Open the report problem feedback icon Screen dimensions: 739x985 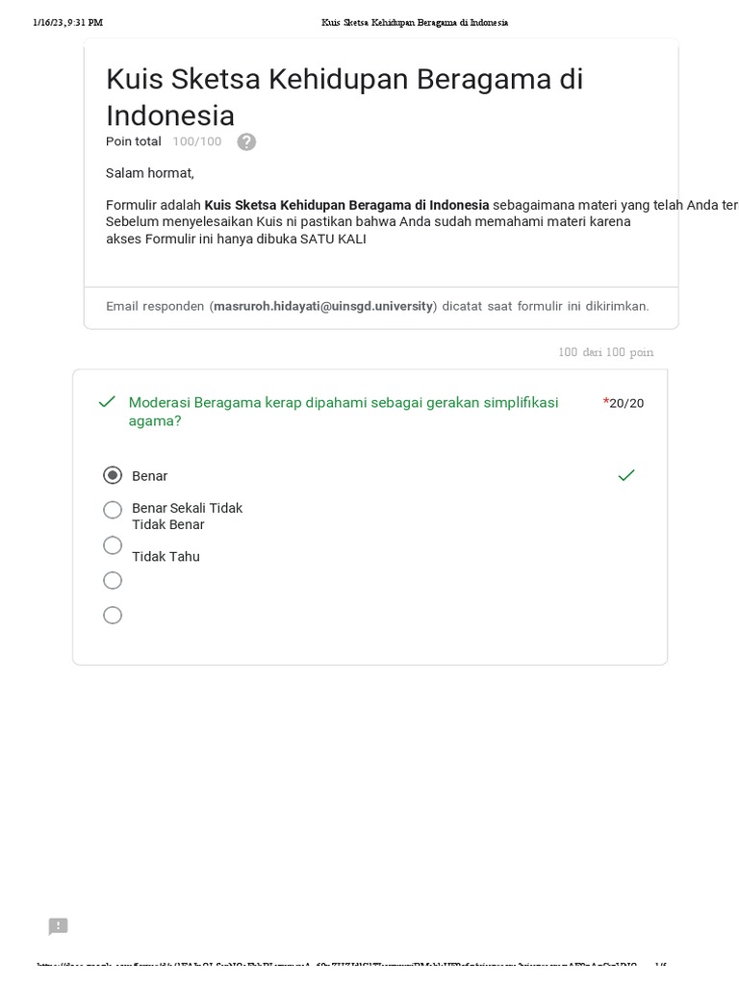pos(58,926)
